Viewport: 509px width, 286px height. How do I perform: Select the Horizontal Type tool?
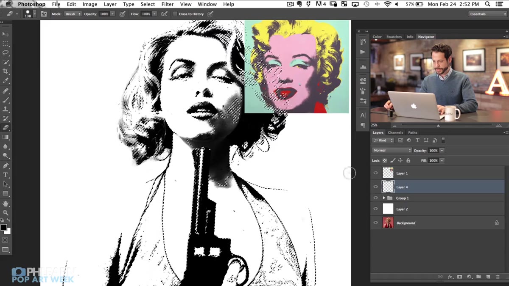(6, 175)
